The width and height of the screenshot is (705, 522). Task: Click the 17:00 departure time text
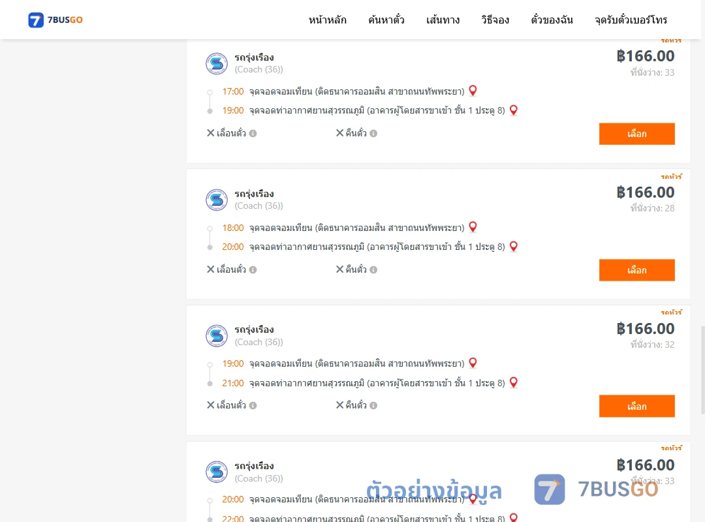click(233, 92)
